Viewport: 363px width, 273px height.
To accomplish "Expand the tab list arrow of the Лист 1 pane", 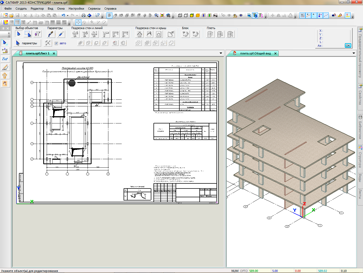I will click(x=221, y=53).
